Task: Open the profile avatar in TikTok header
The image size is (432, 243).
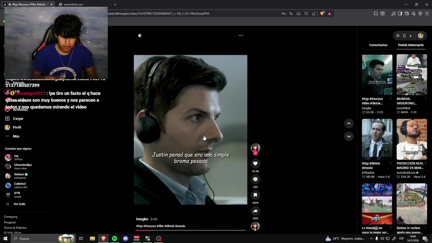Action: [x=421, y=35]
